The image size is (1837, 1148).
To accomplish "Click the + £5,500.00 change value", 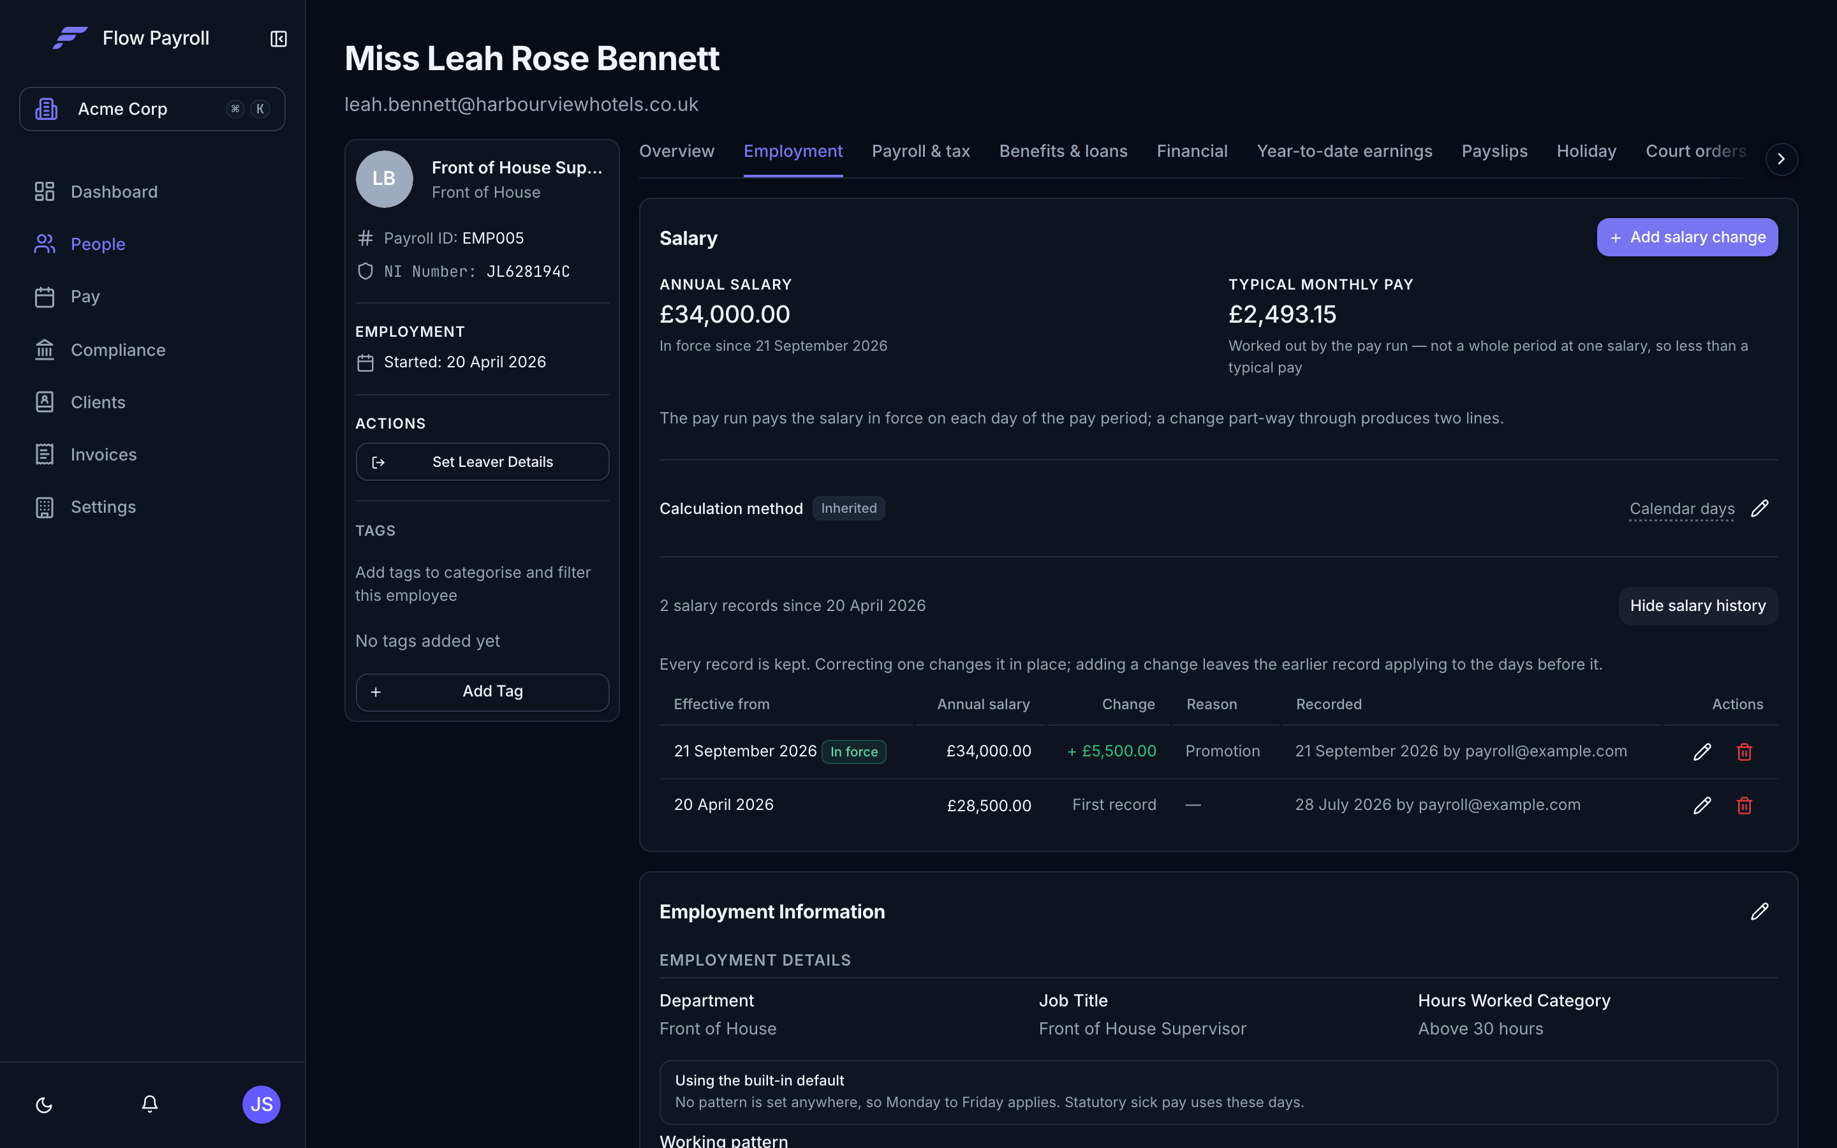I will coord(1111,751).
